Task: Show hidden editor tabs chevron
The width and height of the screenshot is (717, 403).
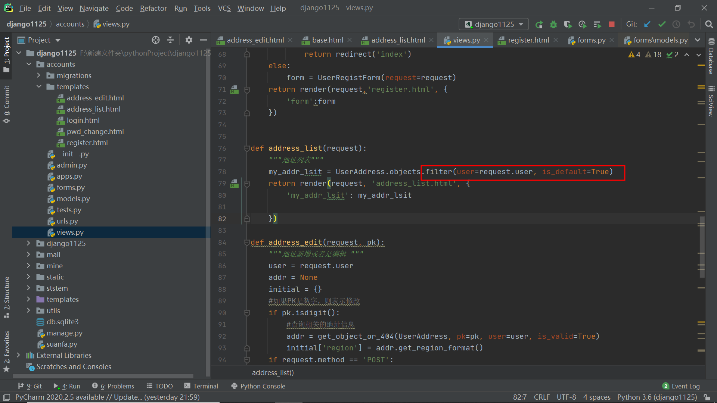Action: click(x=698, y=40)
